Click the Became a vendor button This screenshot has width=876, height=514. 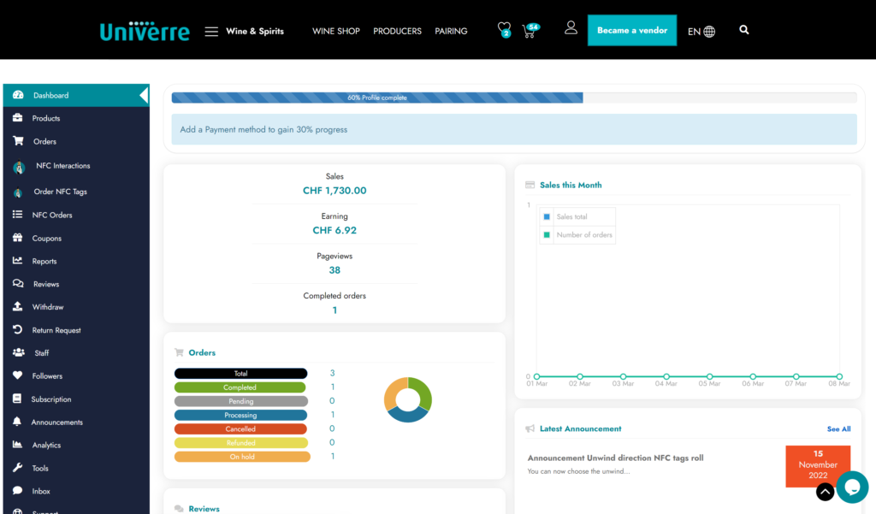[632, 30]
